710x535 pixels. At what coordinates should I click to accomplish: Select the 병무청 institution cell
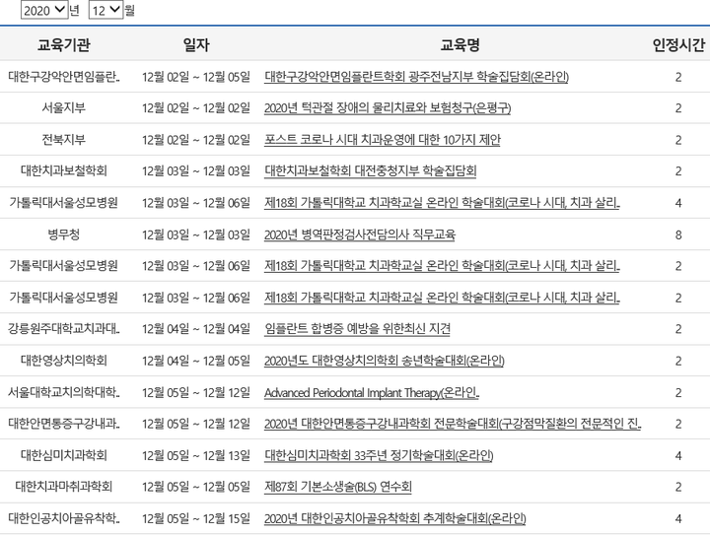64,234
